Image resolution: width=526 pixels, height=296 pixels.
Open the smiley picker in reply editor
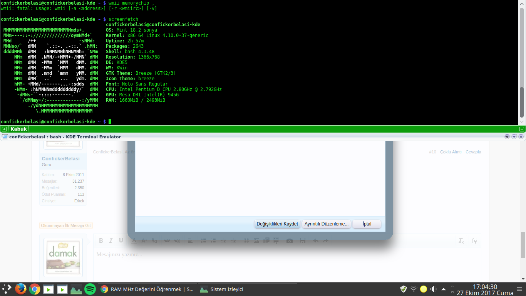(x=246, y=240)
